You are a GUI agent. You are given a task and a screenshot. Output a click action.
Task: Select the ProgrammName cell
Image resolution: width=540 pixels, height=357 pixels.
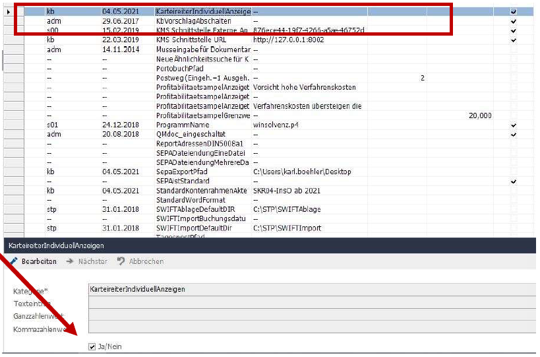coord(183,125)
